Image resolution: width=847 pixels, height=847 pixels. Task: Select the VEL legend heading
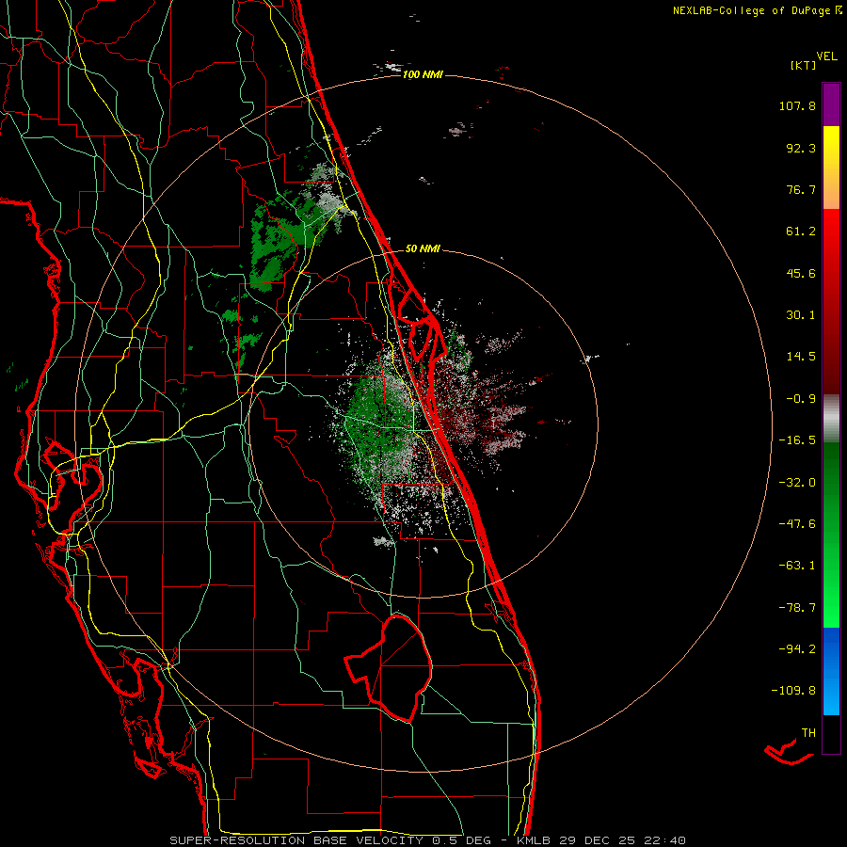826,56
